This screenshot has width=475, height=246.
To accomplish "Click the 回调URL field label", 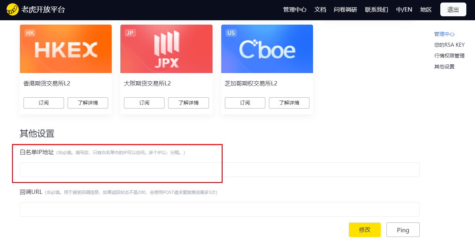I will [31, 192].
